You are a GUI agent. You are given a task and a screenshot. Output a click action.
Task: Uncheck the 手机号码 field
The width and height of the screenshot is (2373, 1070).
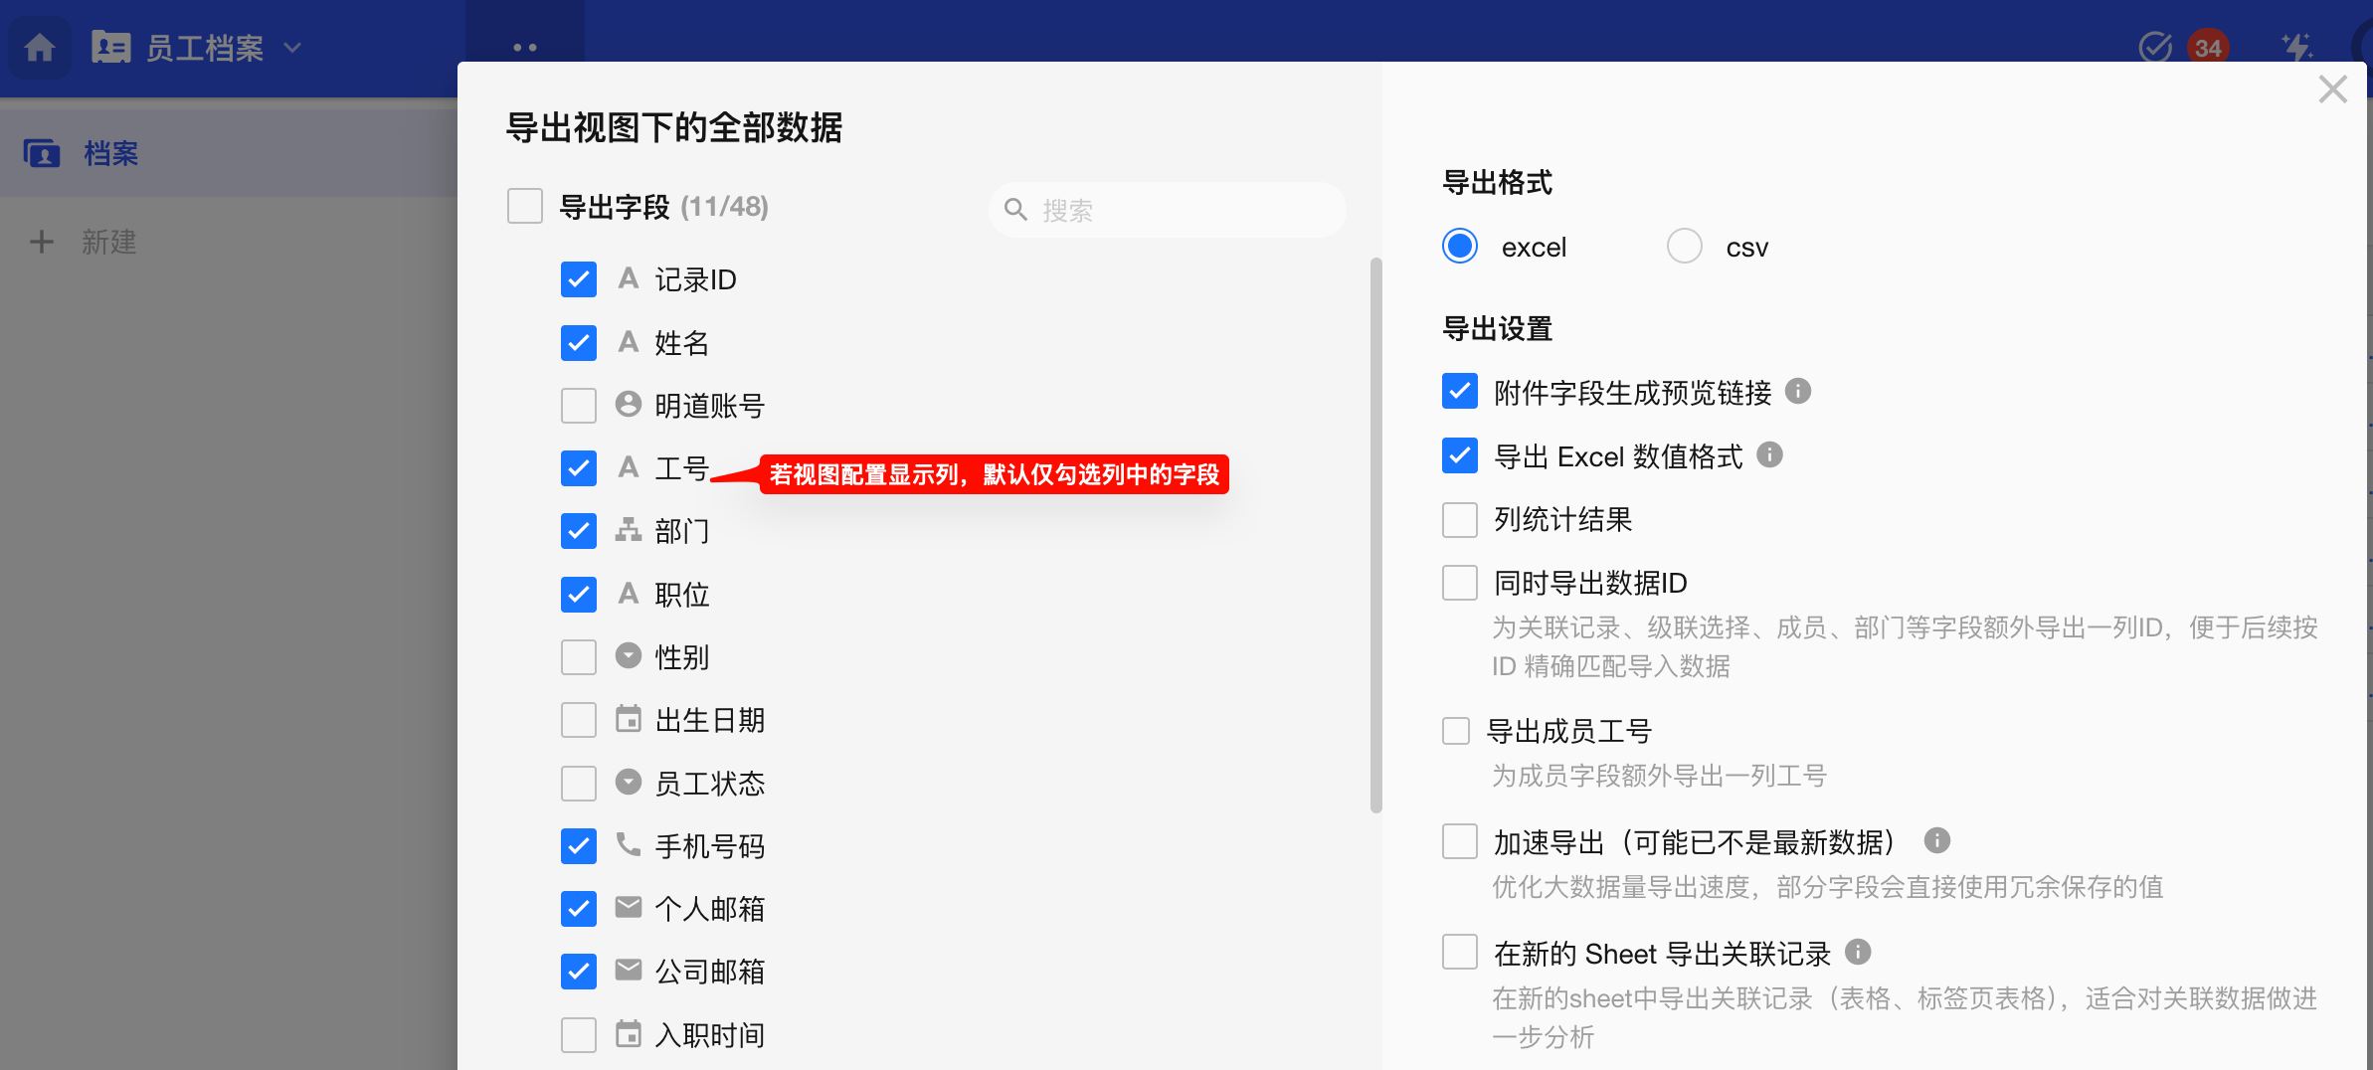pyautogui.click(x=579, y=846)
